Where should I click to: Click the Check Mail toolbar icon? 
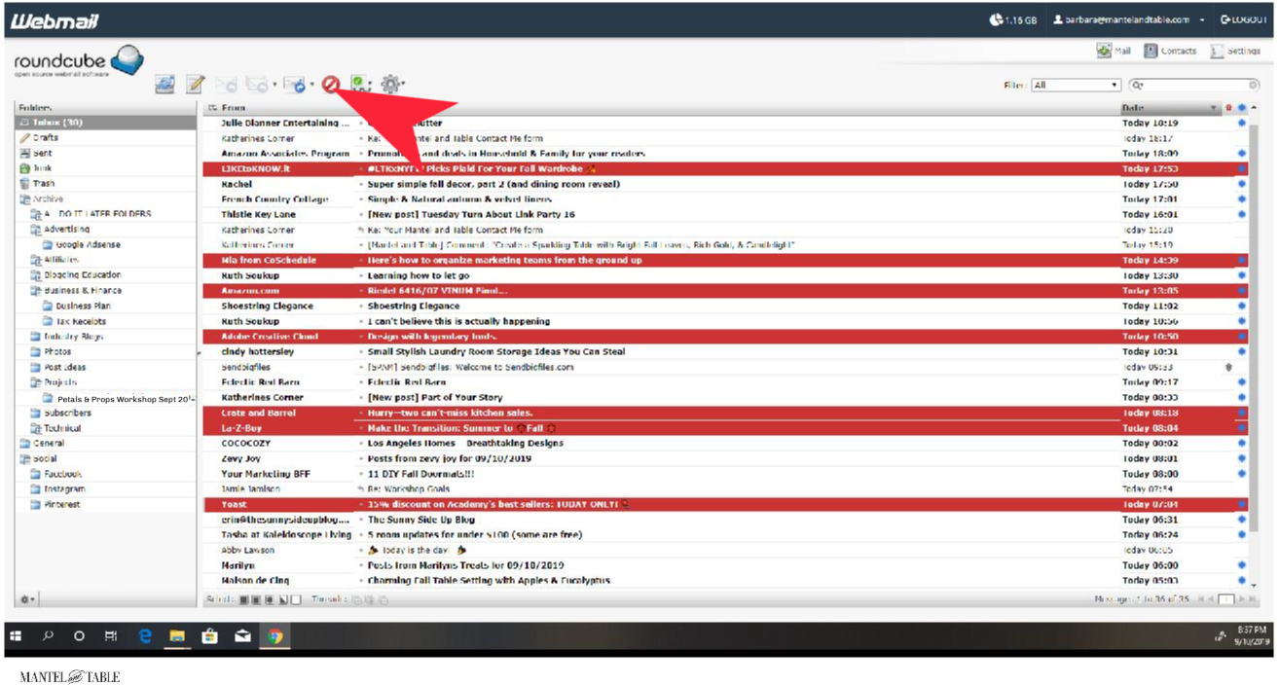click(164, 85)
